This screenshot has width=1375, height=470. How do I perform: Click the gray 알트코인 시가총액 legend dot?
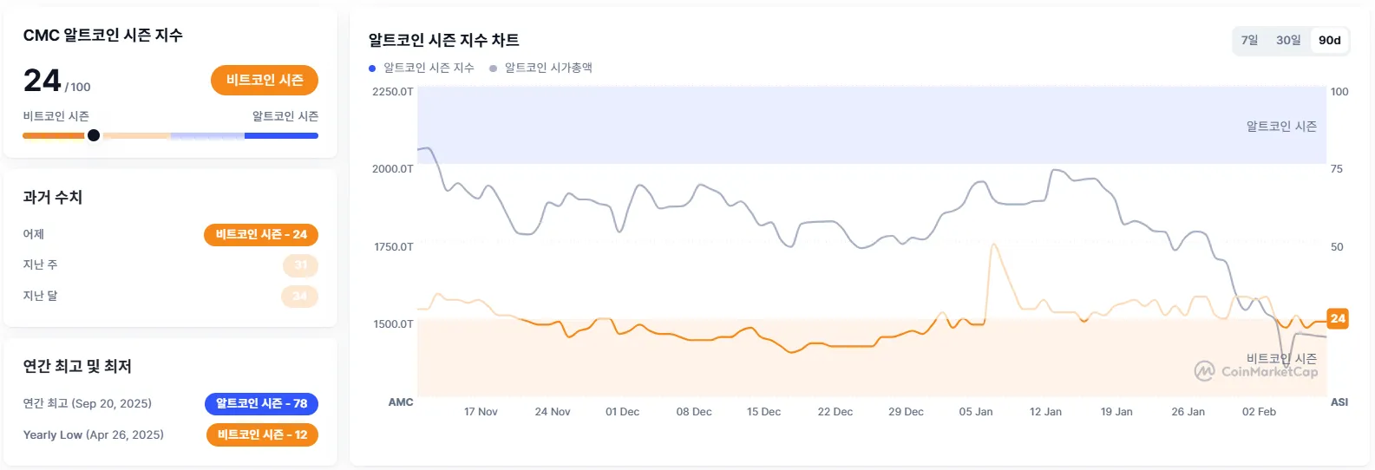tap(494, 68)
